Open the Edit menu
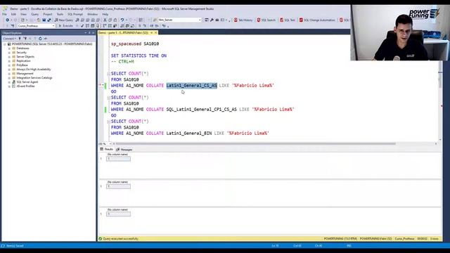450x253 pixels. 13,14
